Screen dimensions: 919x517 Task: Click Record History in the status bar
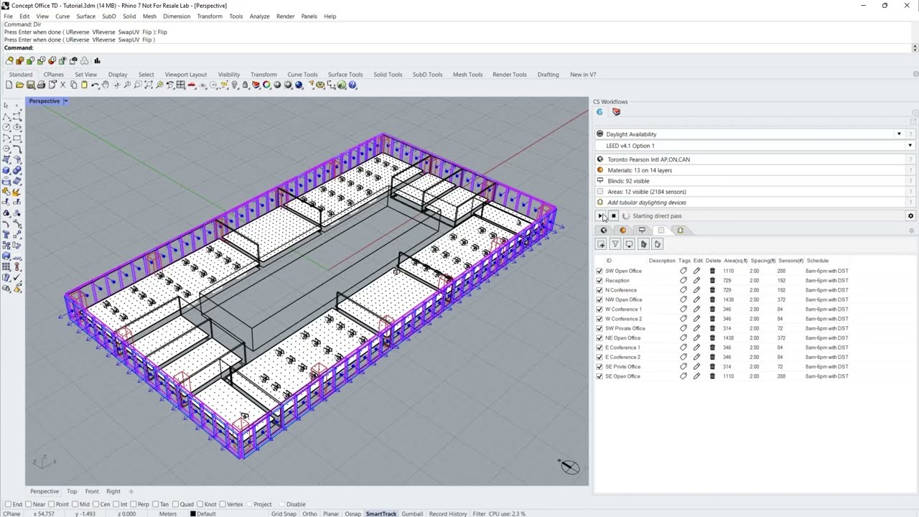(448, 514)
